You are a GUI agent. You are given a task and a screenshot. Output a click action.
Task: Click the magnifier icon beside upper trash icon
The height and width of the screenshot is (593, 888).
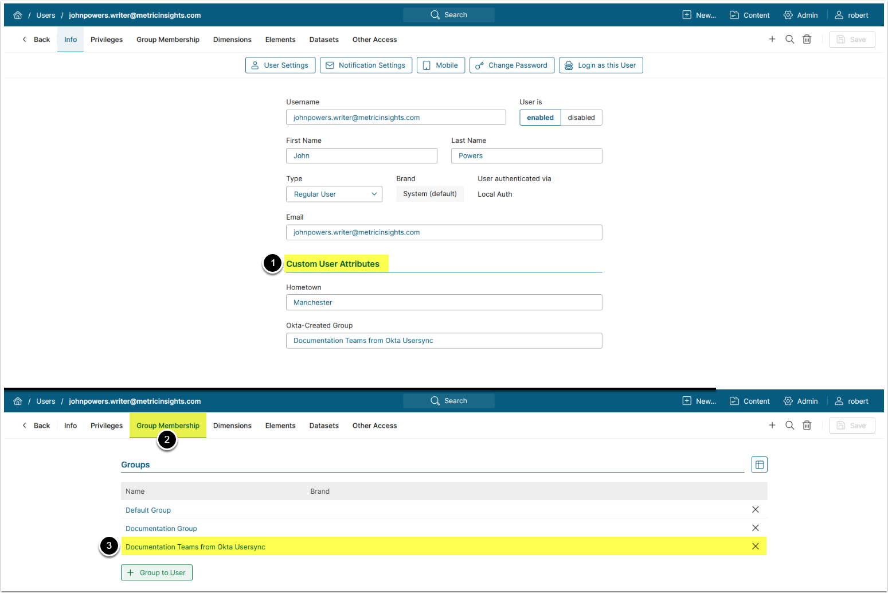pos(789,40)
